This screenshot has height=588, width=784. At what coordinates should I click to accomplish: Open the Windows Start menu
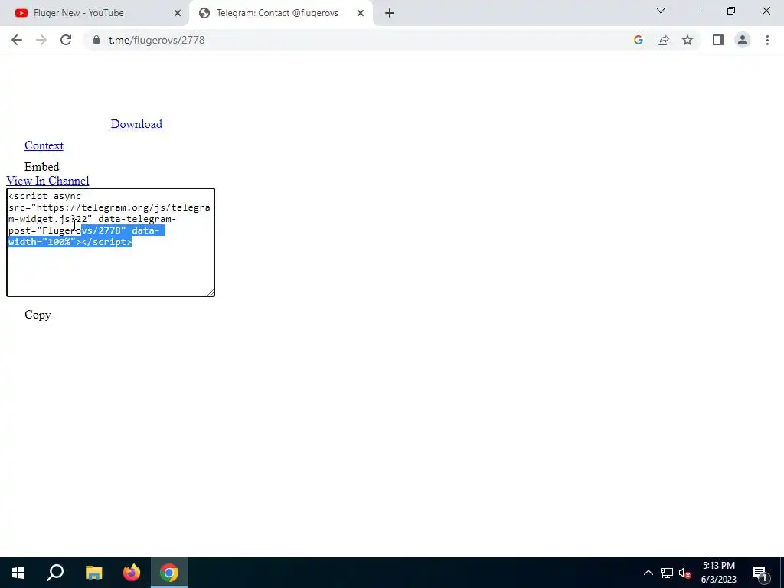[x=18, y=573]
